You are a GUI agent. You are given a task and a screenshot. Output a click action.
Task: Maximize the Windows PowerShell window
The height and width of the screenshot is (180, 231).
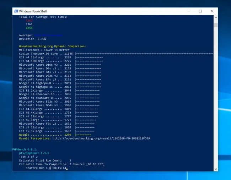pyautogui.click(x=200, y=11)
